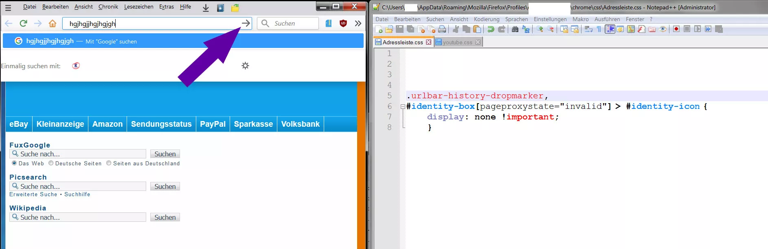Image resolution: width=768 pixels, height=249 pixels.
Task: Play back the recorded macro
Action: (698, 29)
